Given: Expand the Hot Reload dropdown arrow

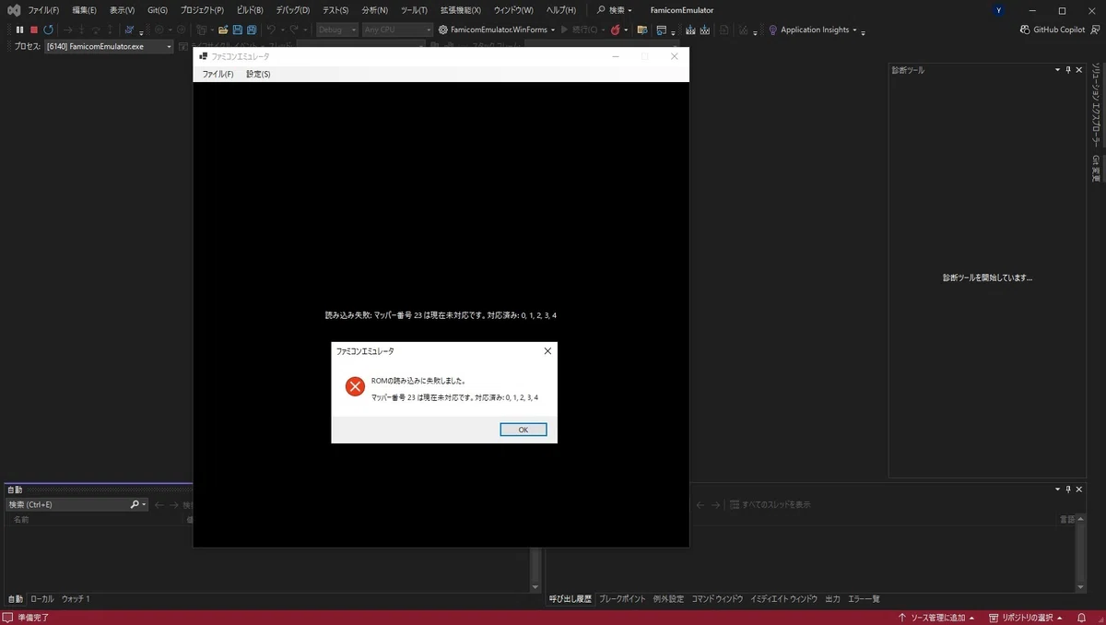Looking at the screenshot, I should 626,29.
